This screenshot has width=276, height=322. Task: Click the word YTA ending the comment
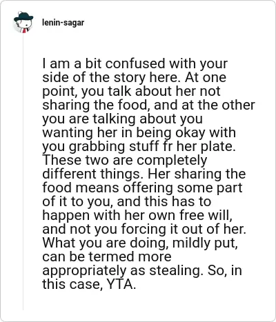(120, 285)
